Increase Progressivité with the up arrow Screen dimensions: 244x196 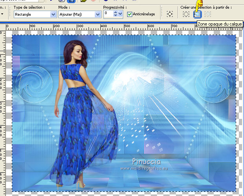(115, 12)
